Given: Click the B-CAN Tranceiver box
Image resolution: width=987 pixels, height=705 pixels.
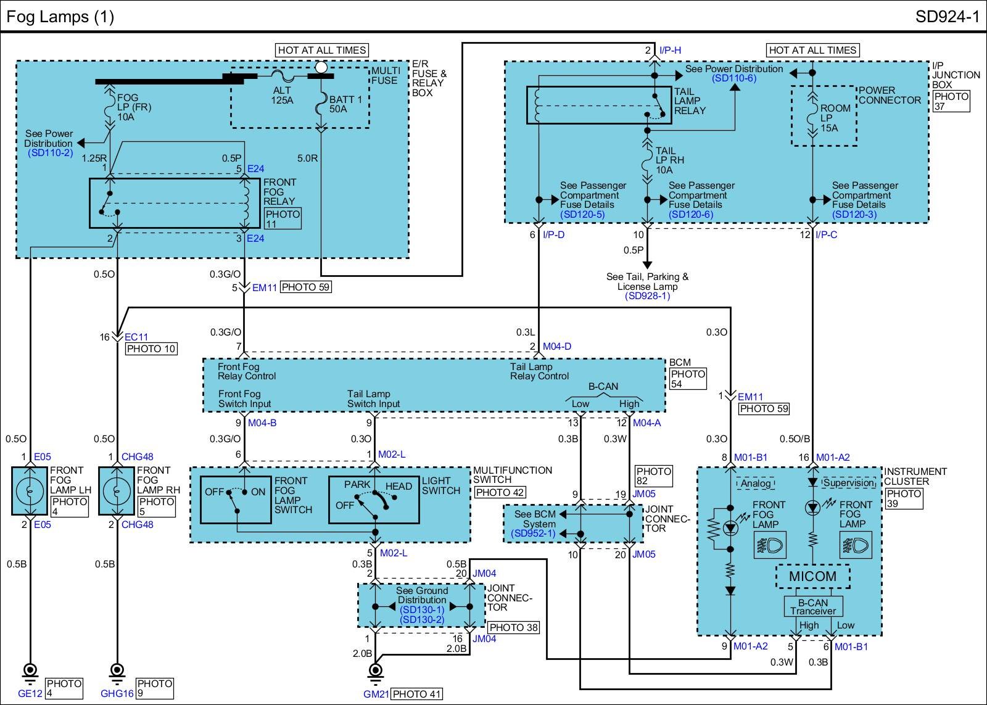Looking at the screenshot, I should [812, 607].
